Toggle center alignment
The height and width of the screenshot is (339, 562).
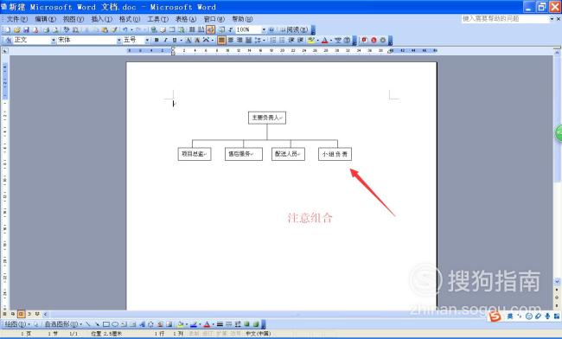(231, 40)
